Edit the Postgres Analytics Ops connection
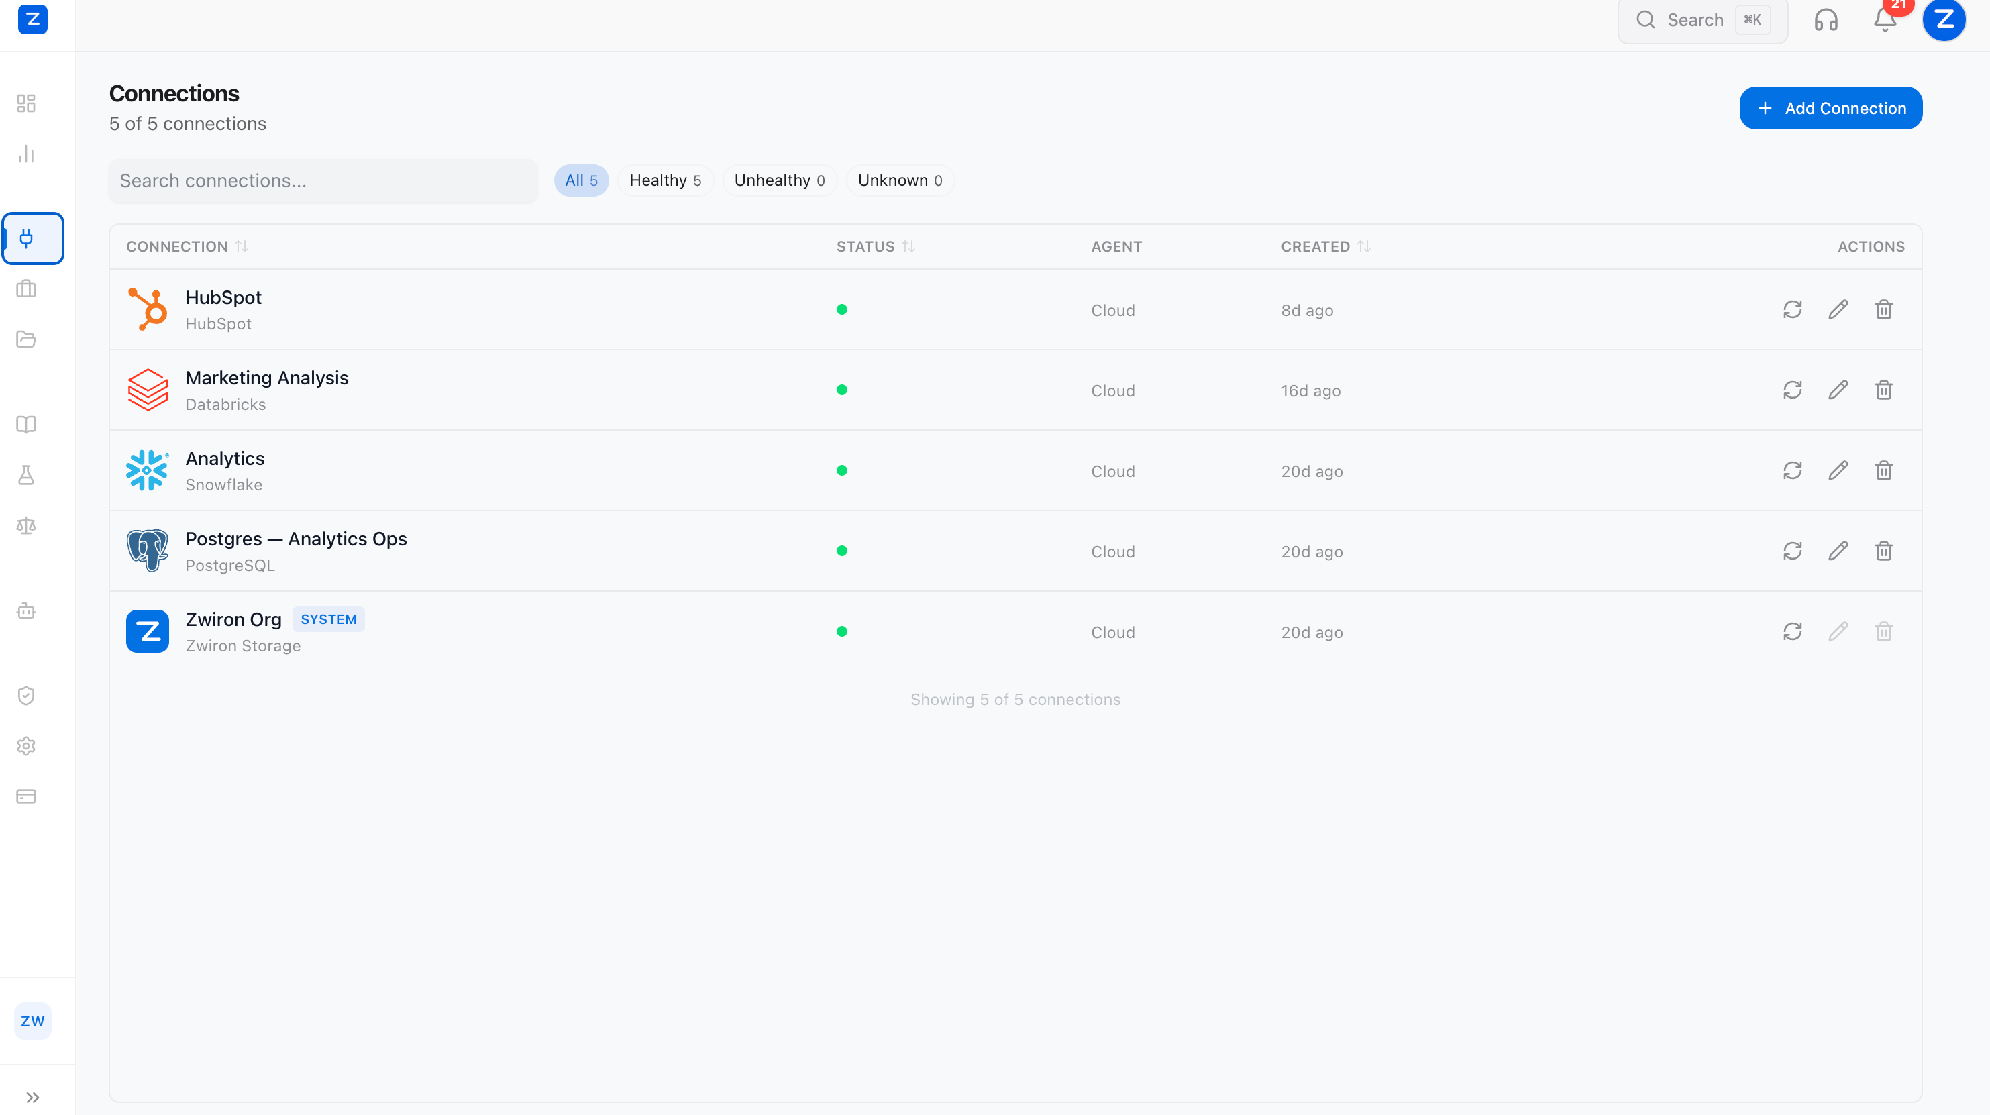Screen dimensions: 1990x1115 click(1838, 551)
